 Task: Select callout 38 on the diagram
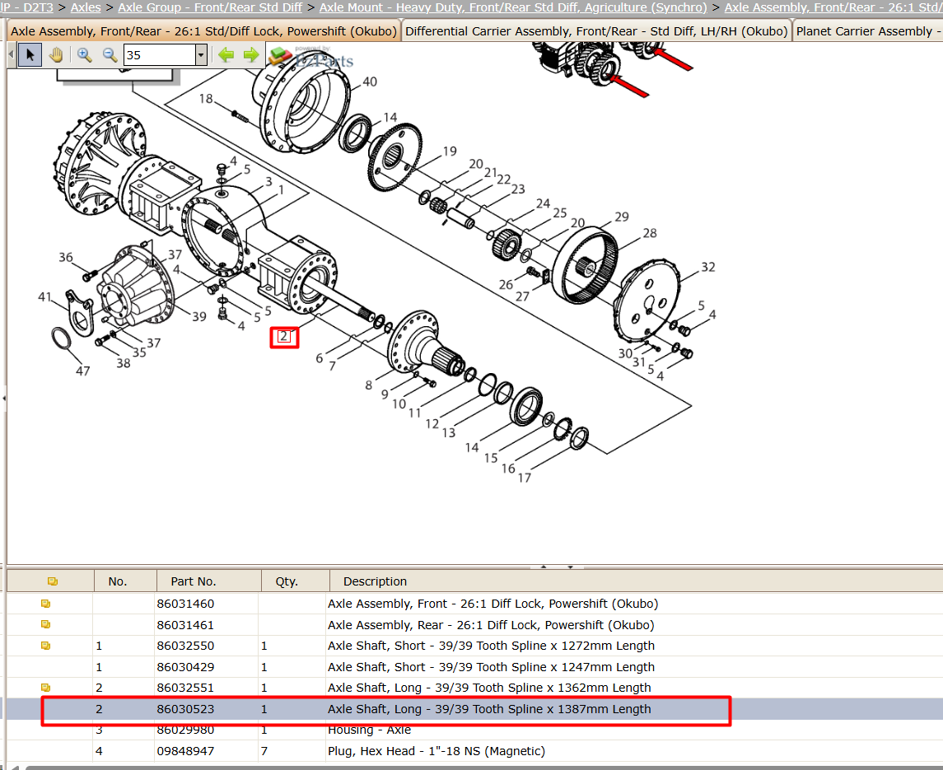pos(124,362)
